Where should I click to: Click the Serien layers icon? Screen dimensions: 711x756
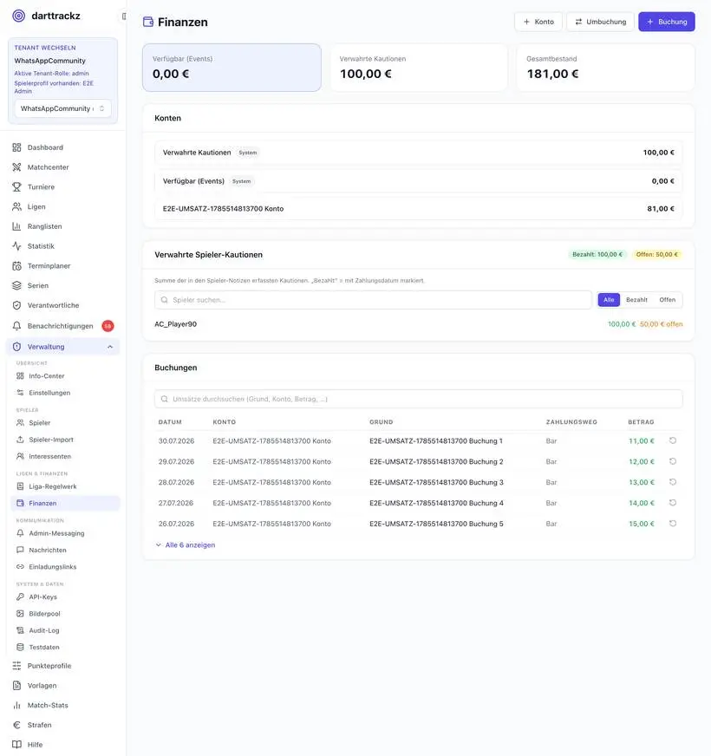tap(16, 286)
